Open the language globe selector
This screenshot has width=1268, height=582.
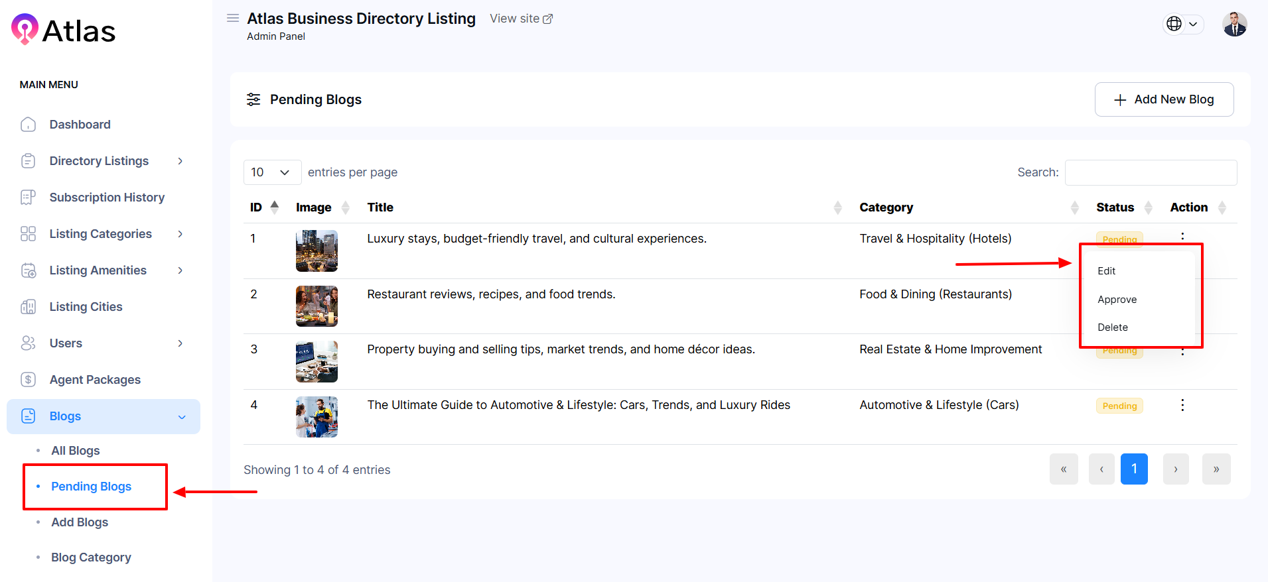[x=1182, y=24]
